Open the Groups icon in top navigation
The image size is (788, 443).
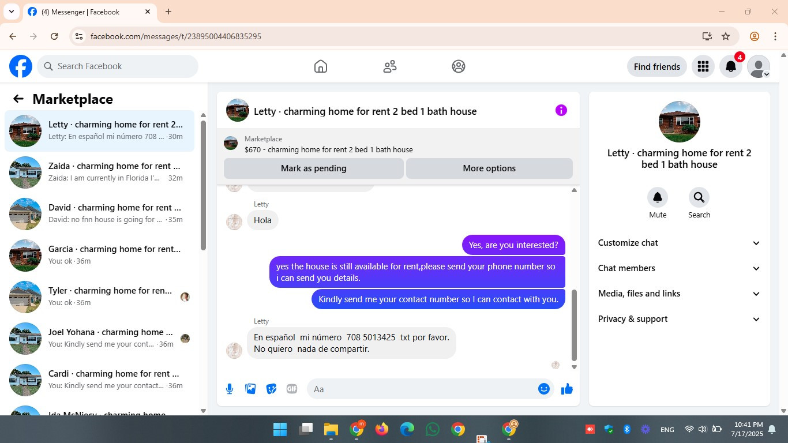coord(459,66)
